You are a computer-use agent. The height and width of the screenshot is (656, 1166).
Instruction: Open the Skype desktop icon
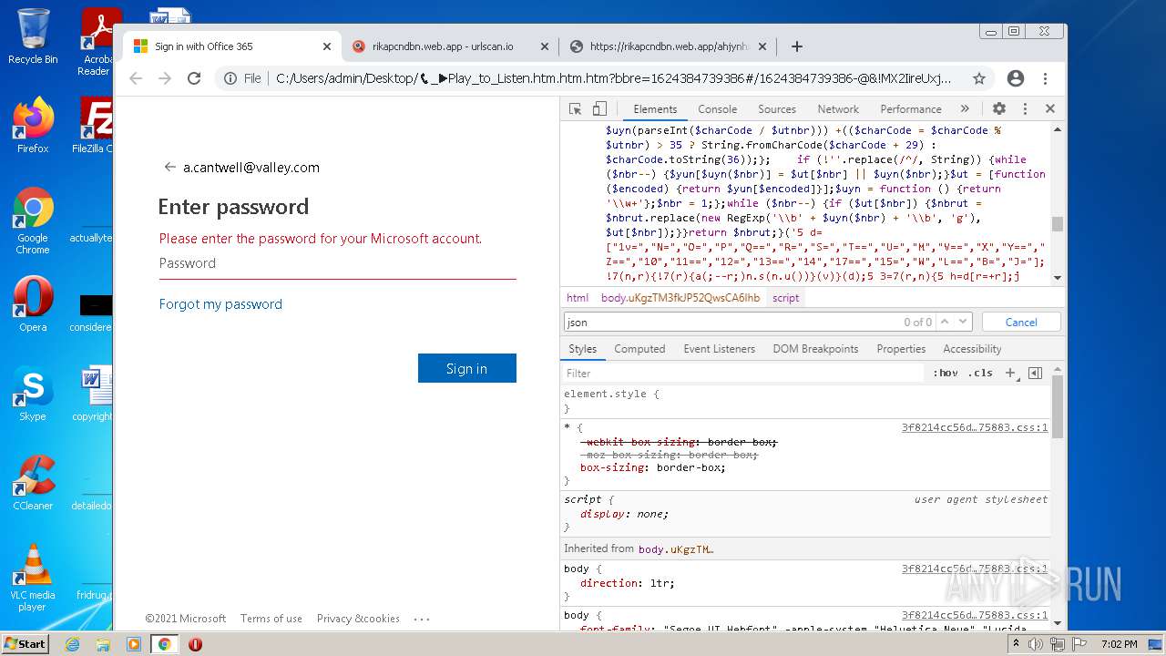coord(33,393)
